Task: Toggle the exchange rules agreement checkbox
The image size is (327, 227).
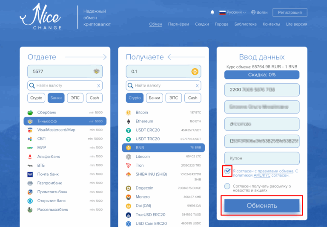Action: pos(227,171)
